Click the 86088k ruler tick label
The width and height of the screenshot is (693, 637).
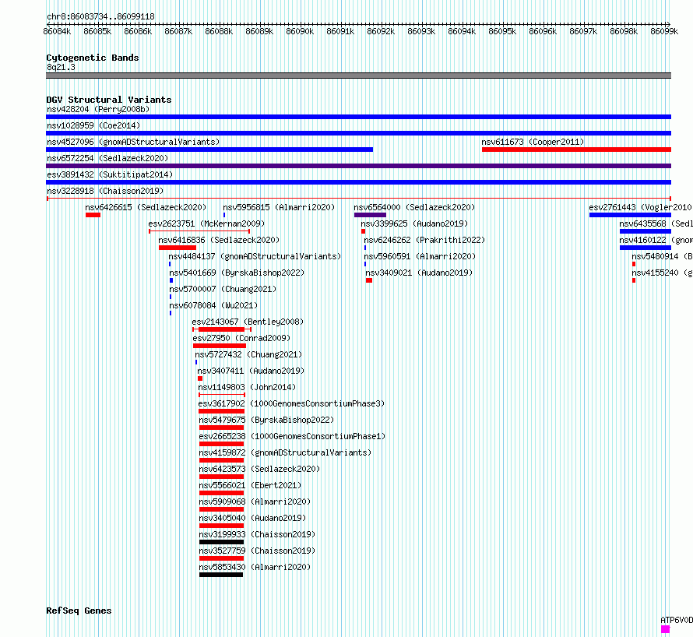pyautogui.click(x=219, y=31)
